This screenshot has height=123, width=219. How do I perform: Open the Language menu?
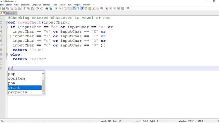pyautogui.click(x=36, y=4)
